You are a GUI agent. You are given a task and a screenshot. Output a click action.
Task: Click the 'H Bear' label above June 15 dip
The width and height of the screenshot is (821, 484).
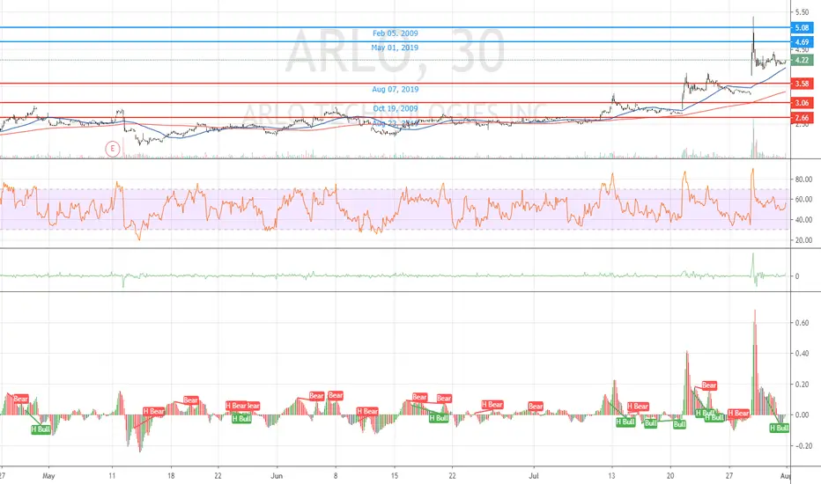click(x=367, y=411)
